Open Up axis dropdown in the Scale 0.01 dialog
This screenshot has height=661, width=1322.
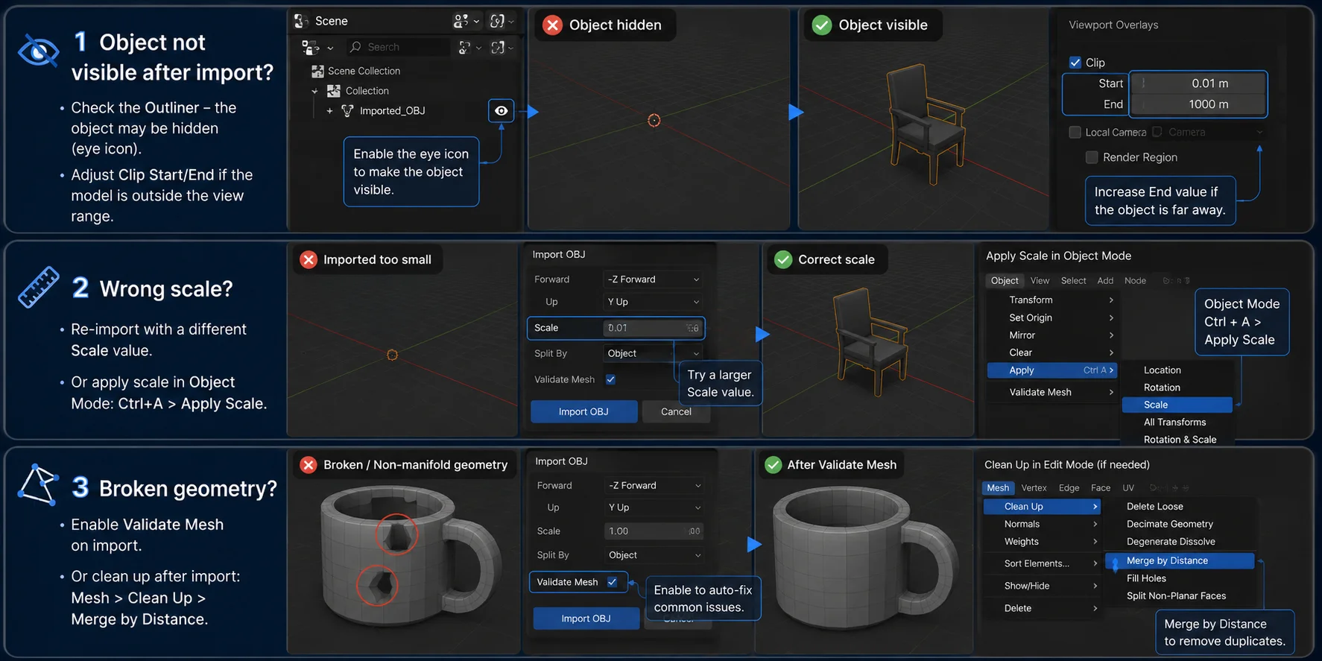pos(653,302)
